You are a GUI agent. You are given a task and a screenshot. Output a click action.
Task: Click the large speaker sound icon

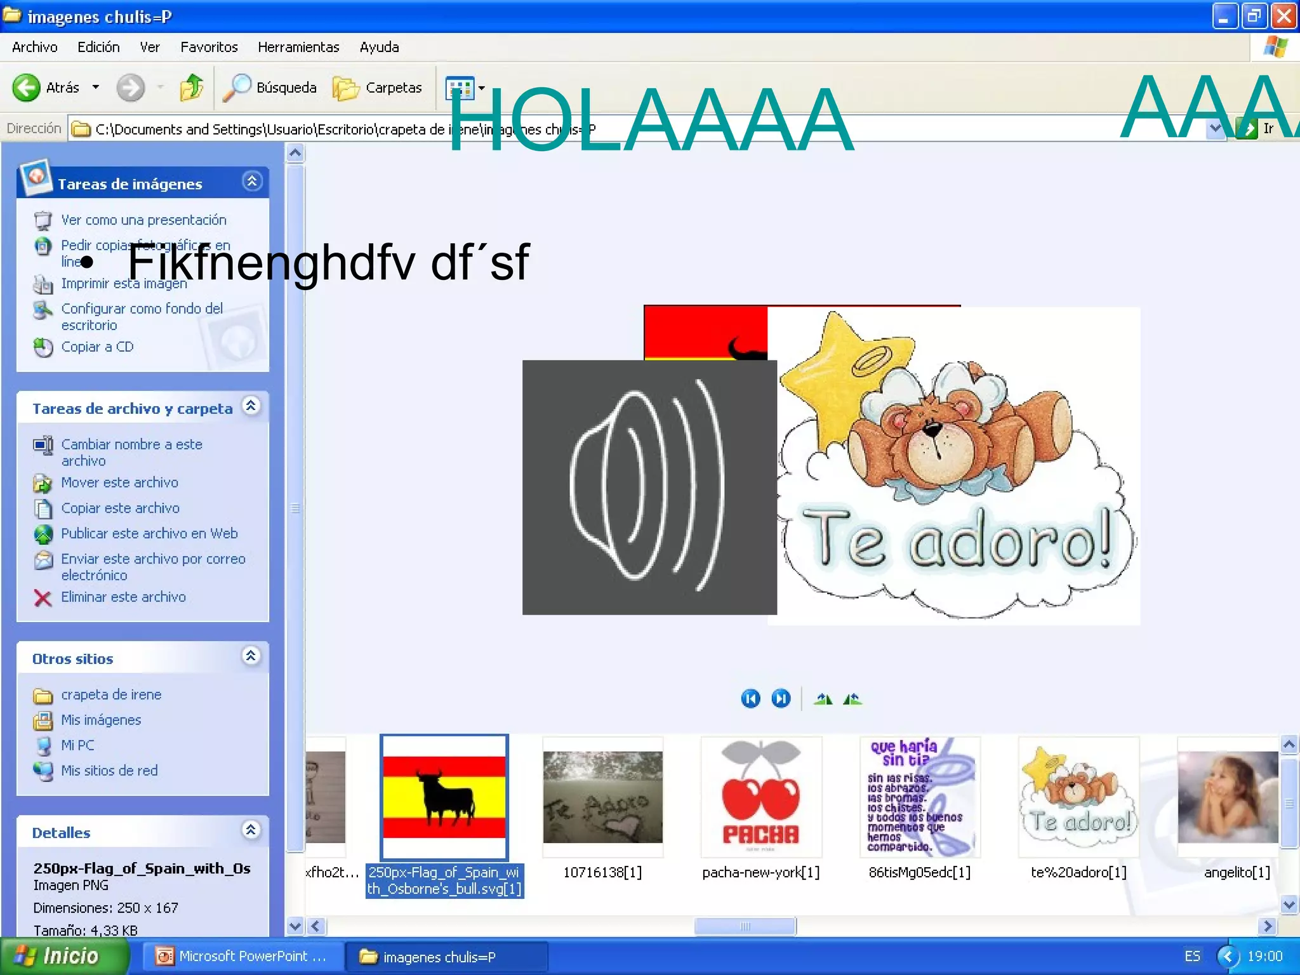pos(649,487)
